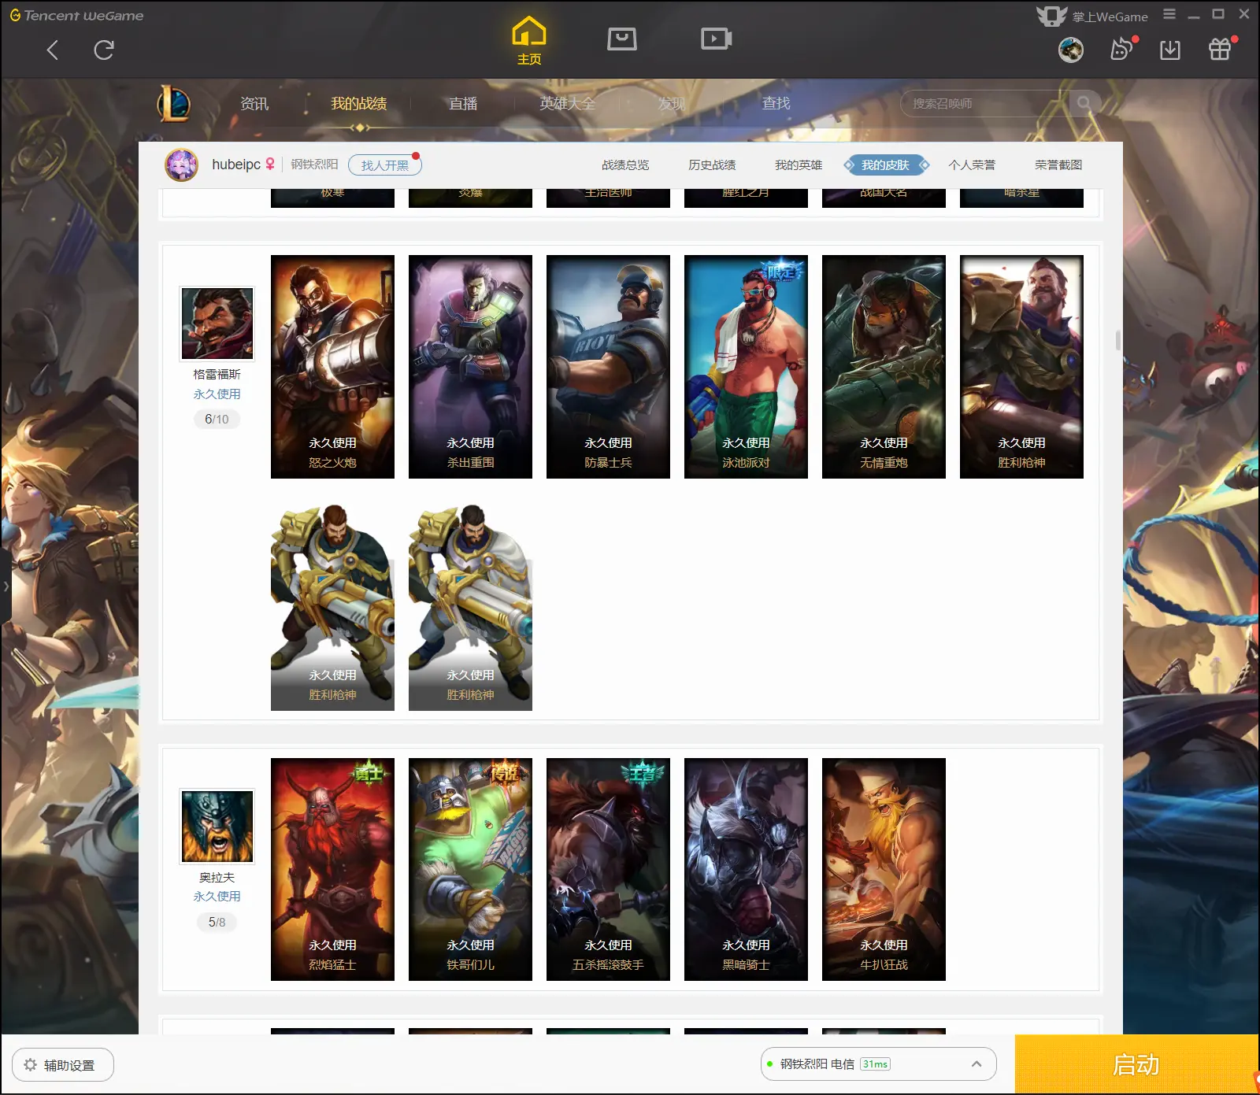1260x1095 pixels.
Task: Switch to the 我的战绩 tab
Action: [358, 103]
